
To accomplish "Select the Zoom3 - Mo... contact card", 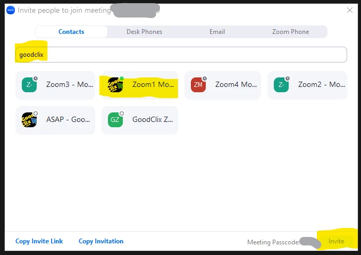I will point(55,85).
